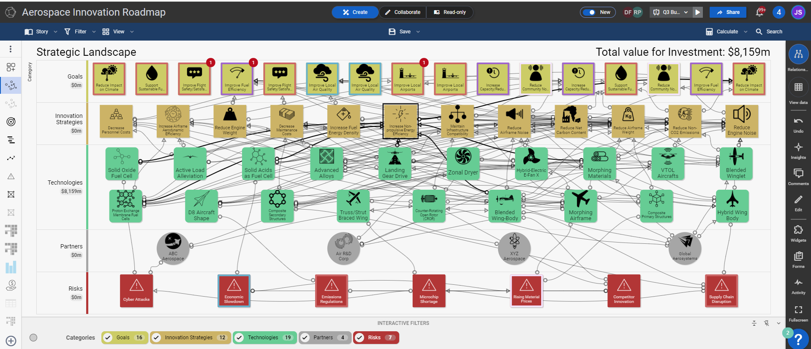Show the Activity pulse icon
This screenshot has width=811, height=349.
[798, 282]
